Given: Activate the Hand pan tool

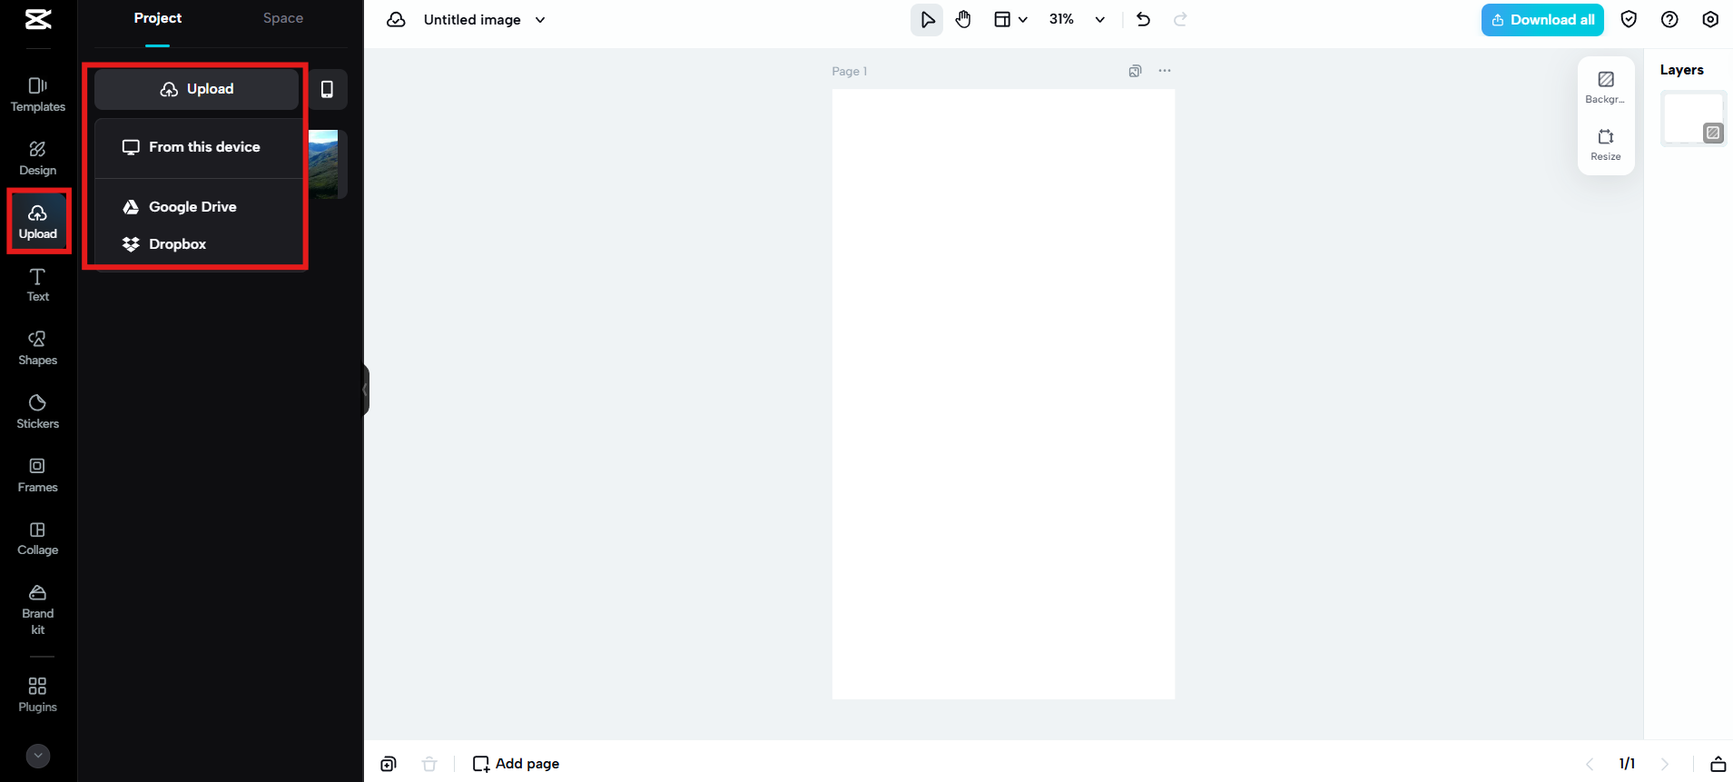Looking at the screenshot, I should [x=963, y=20].
